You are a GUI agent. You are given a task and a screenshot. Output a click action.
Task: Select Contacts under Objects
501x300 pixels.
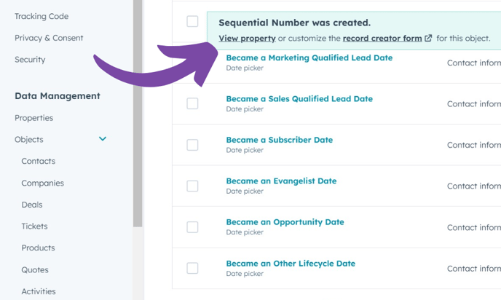(38, 161)
